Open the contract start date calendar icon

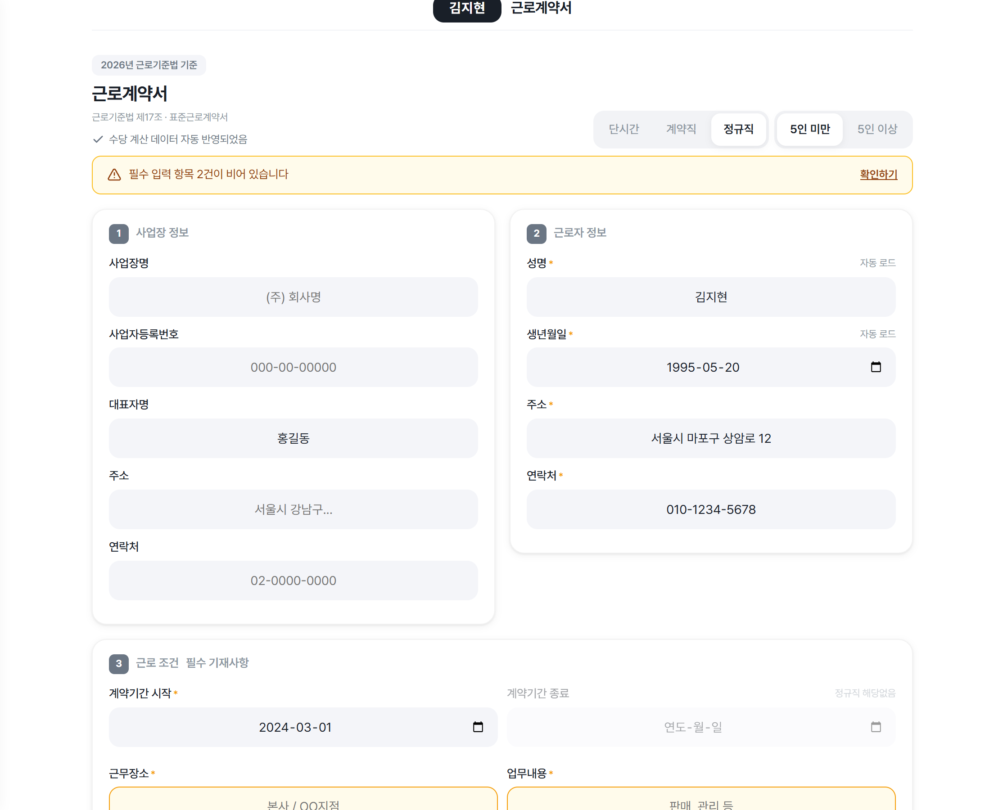(x=477, y=727)
